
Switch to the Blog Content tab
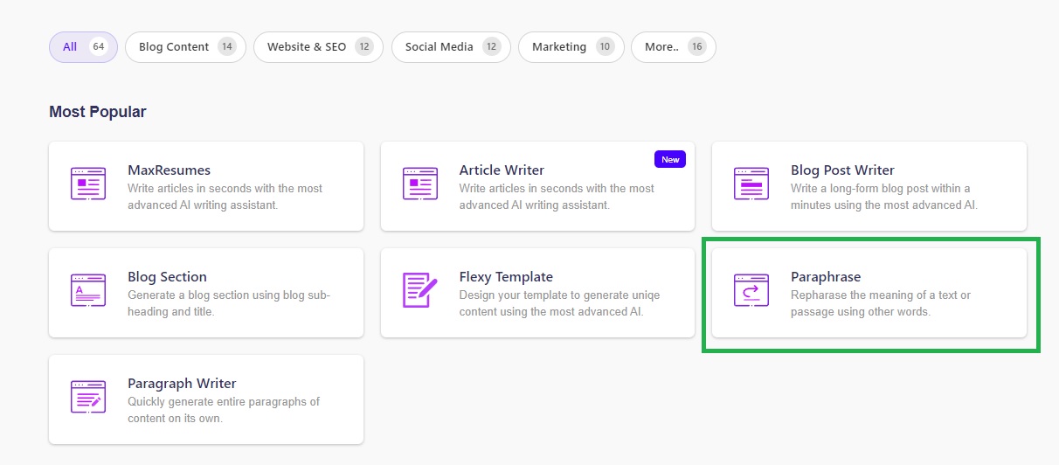(x=185, y=47)
